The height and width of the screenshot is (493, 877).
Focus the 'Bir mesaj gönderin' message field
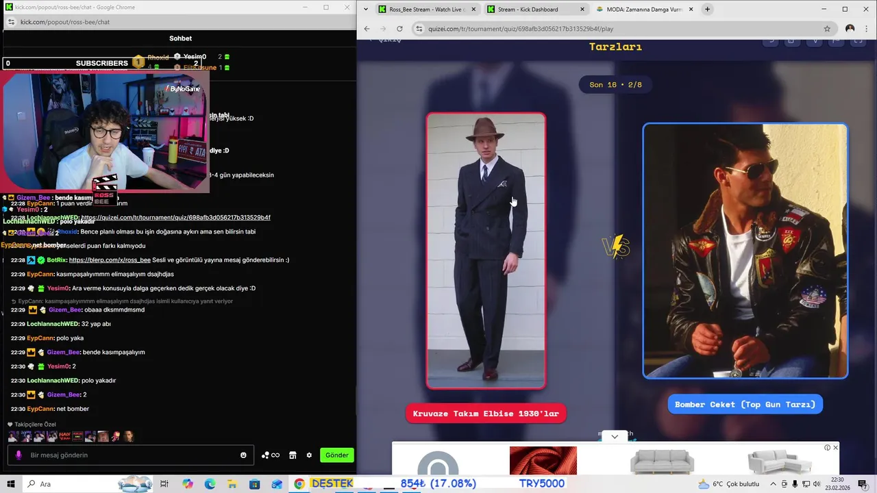[130, 455]
